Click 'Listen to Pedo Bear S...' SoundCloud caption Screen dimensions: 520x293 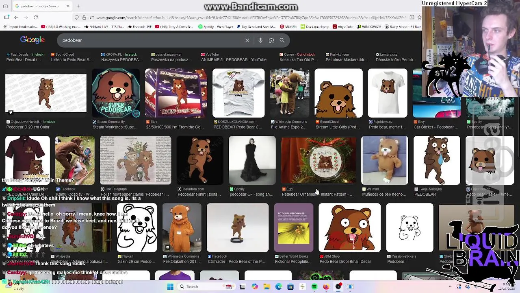coord(71,59)
